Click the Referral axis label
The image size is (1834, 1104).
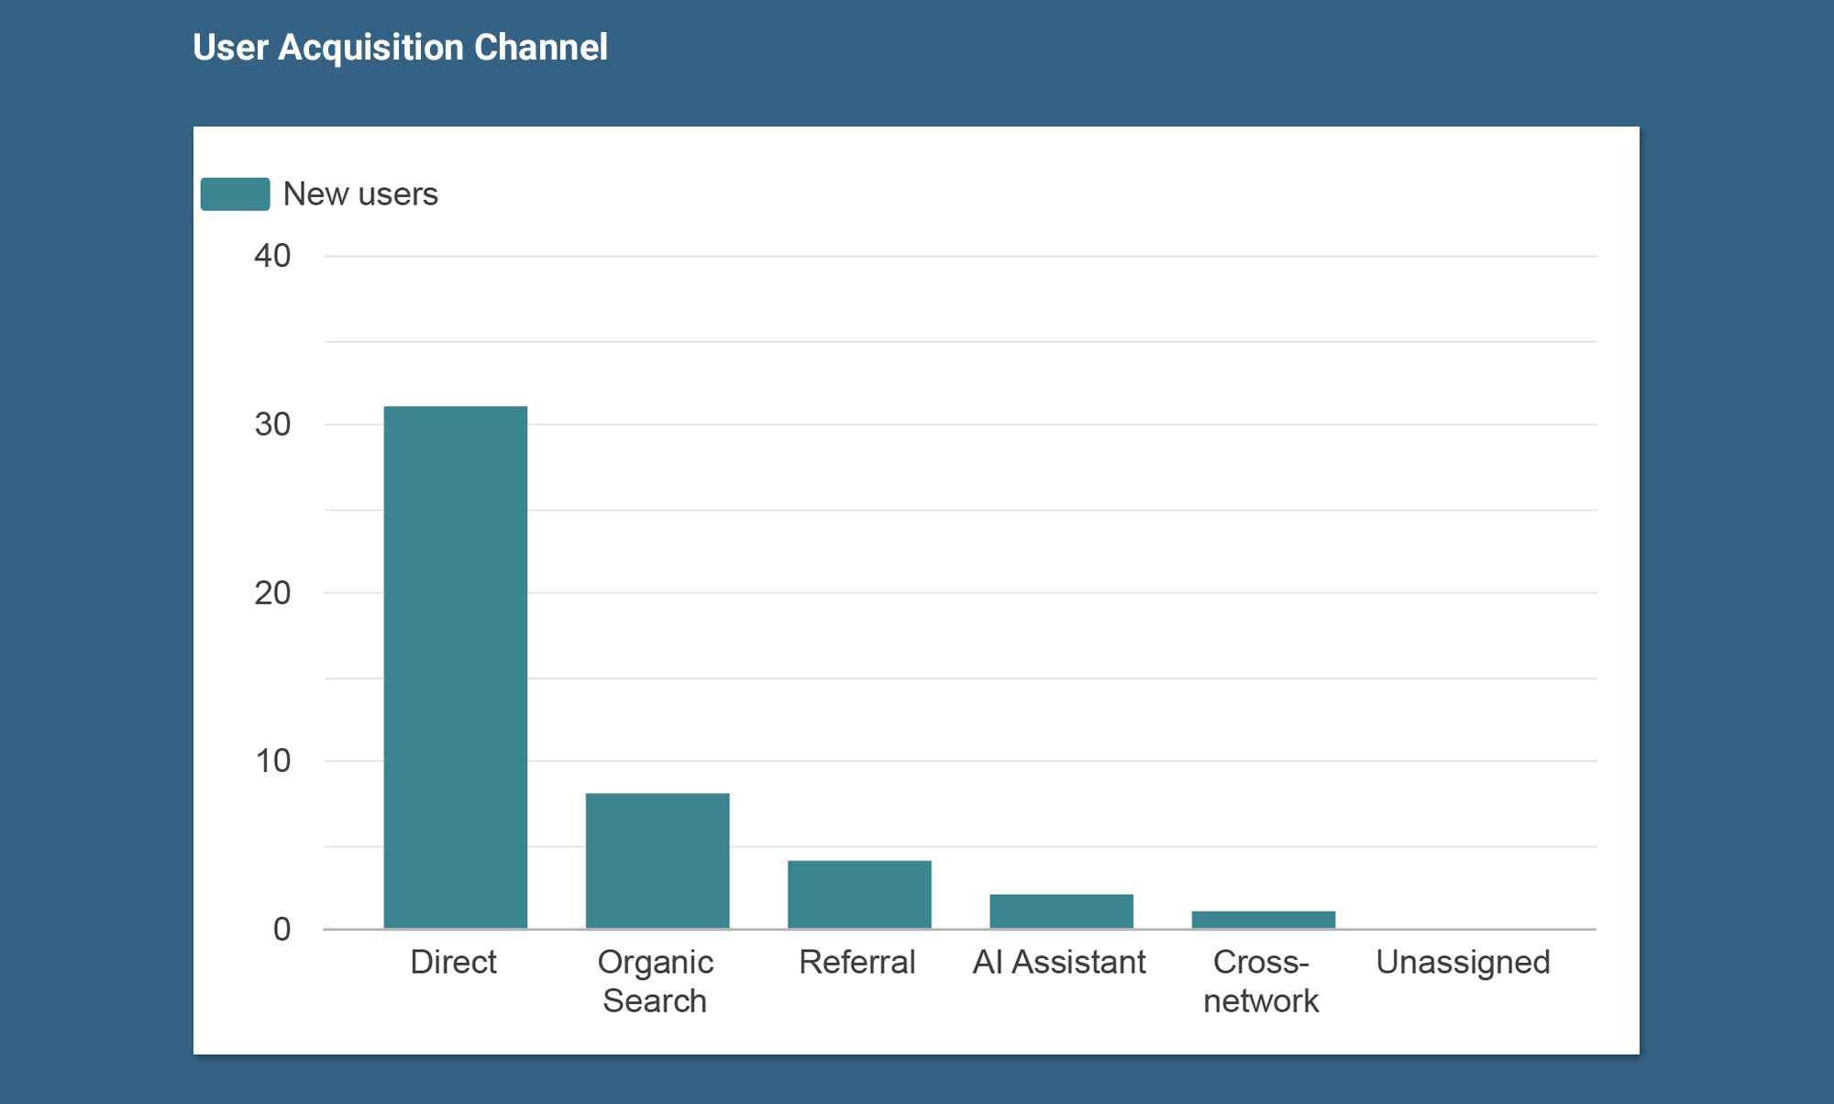(x=856, y=962)
